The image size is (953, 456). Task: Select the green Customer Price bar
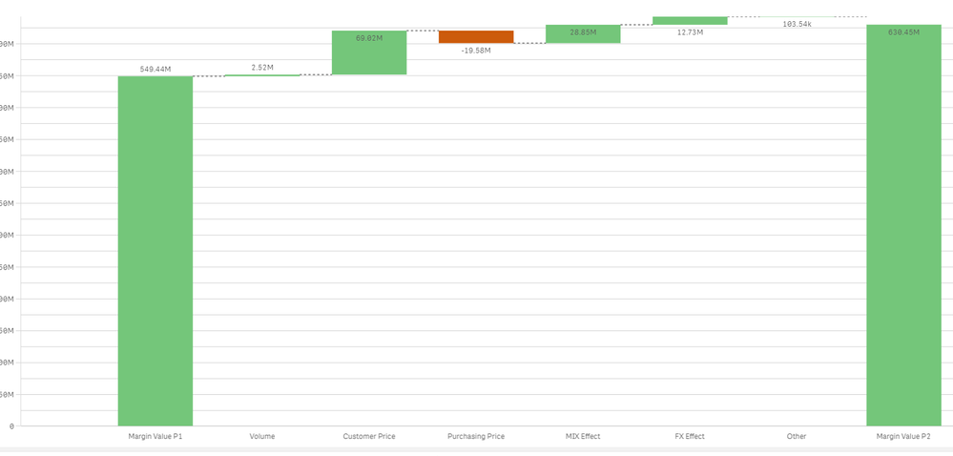coord(369,52)
